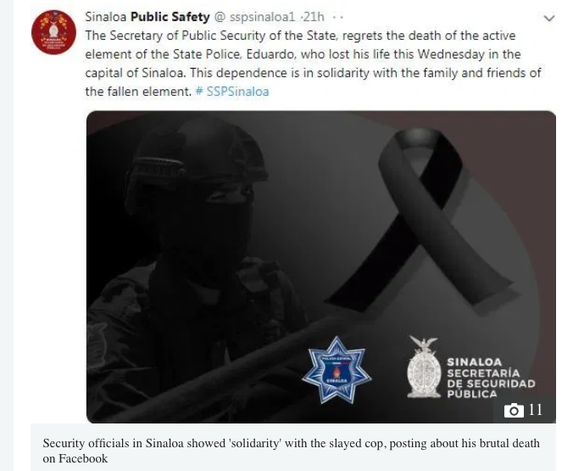Click the dots after the timestamp

pos(337,17)
